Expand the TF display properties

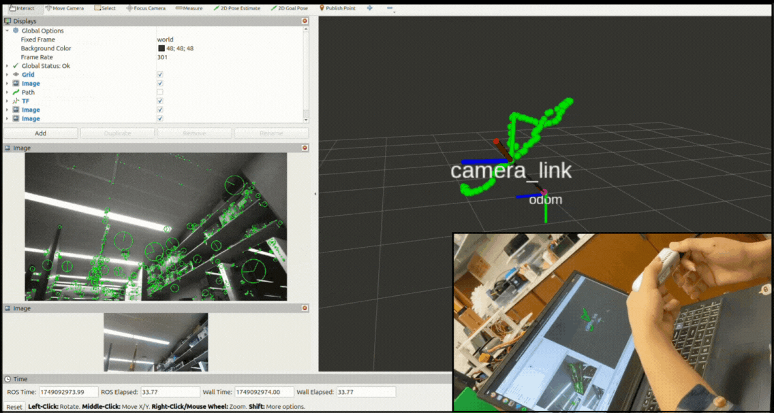[x=7, y=101]
